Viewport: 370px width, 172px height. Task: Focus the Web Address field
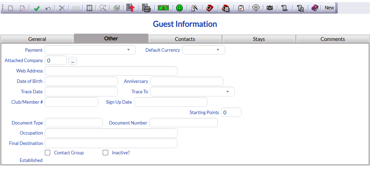111,71
